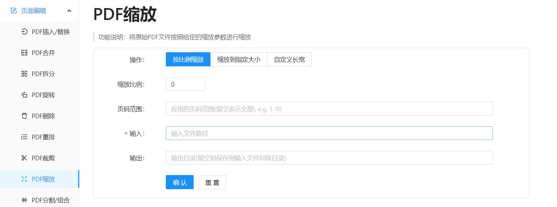Collapse the 页面编辑 menu chevron
Image resolution: width=557 pixels, height=207 pixels.
(69, 11)
